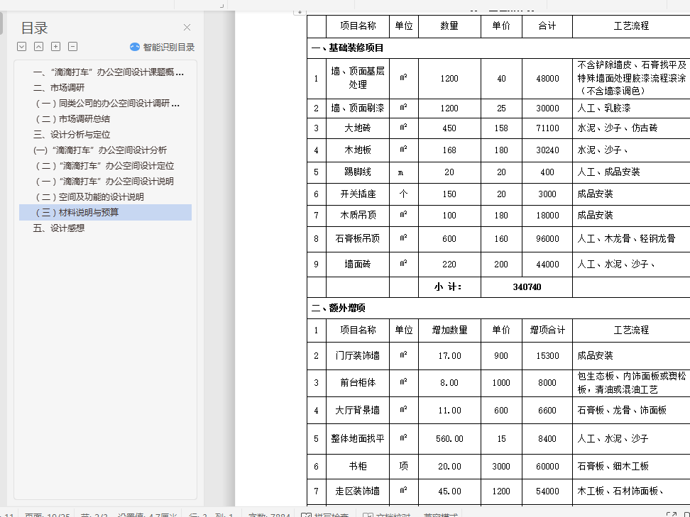Image resolution: width=690 pixels, height=517 pixels.
Task: Go to （二）"滴滴打车"办公空间设计定位
Action: coord(105,166)
